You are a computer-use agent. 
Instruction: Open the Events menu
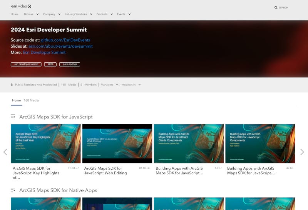[x=121, y=14]
